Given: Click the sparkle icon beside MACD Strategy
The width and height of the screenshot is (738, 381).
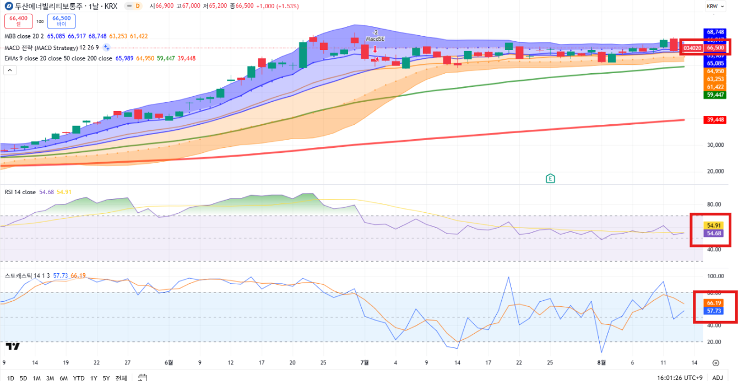Looking at the screenshot, I should (x=107, y=47).
